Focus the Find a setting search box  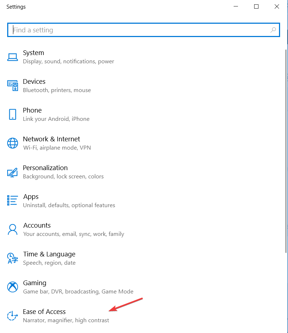tap(144, 30)
